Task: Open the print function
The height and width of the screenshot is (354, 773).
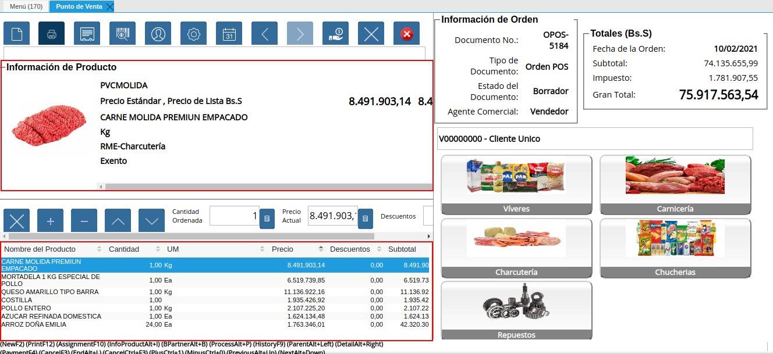Action: point(51,33)
